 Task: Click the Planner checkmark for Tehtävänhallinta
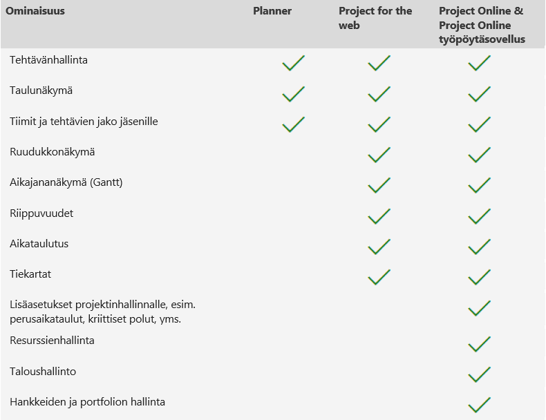(x=293, y=64)
